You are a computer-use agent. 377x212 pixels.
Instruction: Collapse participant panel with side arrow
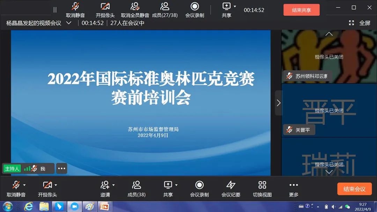pos(278,103)
